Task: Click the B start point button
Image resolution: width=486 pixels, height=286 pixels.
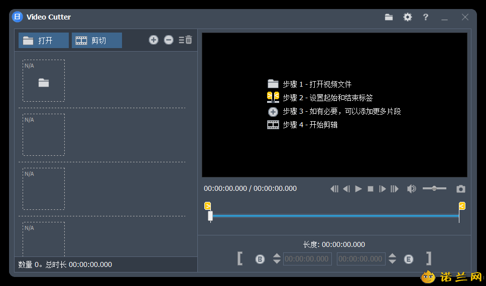Action: click(260, 259)
